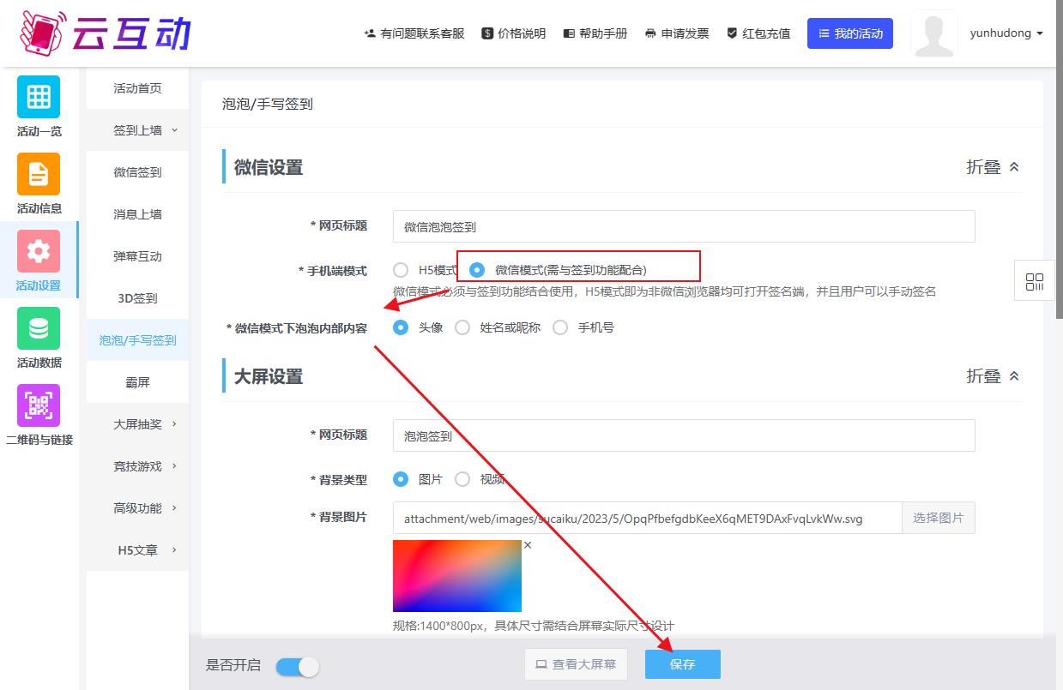This screenshot has width=1063, height=690.
Task: Choose 姓名或昵称 as bubble content
Action: pyautogui.click(x=462, y=327)
